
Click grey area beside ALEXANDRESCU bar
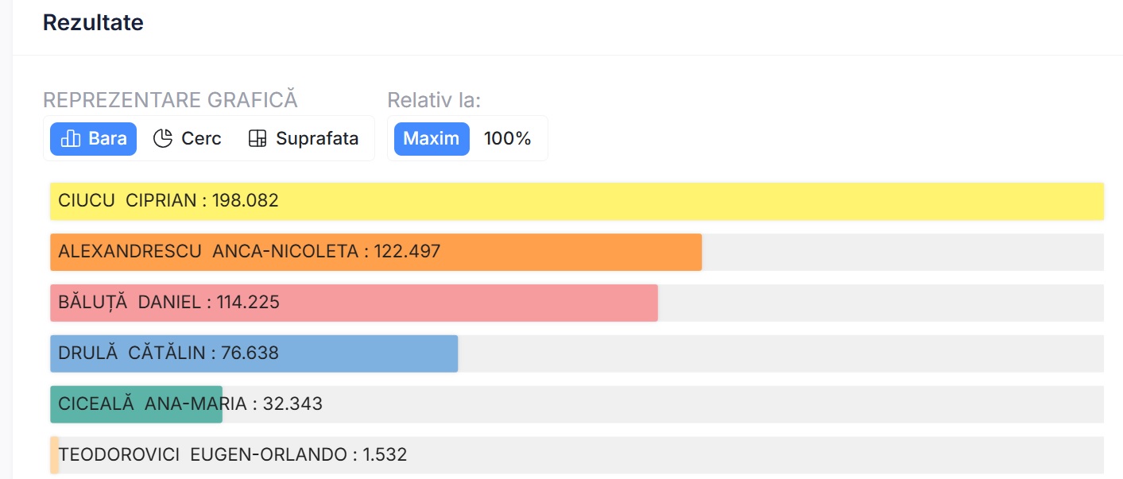[x=902, y=252]
